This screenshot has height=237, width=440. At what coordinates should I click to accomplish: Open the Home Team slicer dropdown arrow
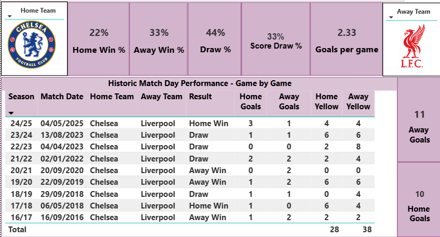(x=10, y=17)
